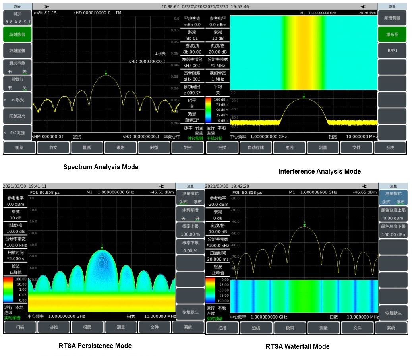
Task: Toggle 测量模式 余辉/瀑布 in RTSA Persistence panel
Action: coord(190,198)
